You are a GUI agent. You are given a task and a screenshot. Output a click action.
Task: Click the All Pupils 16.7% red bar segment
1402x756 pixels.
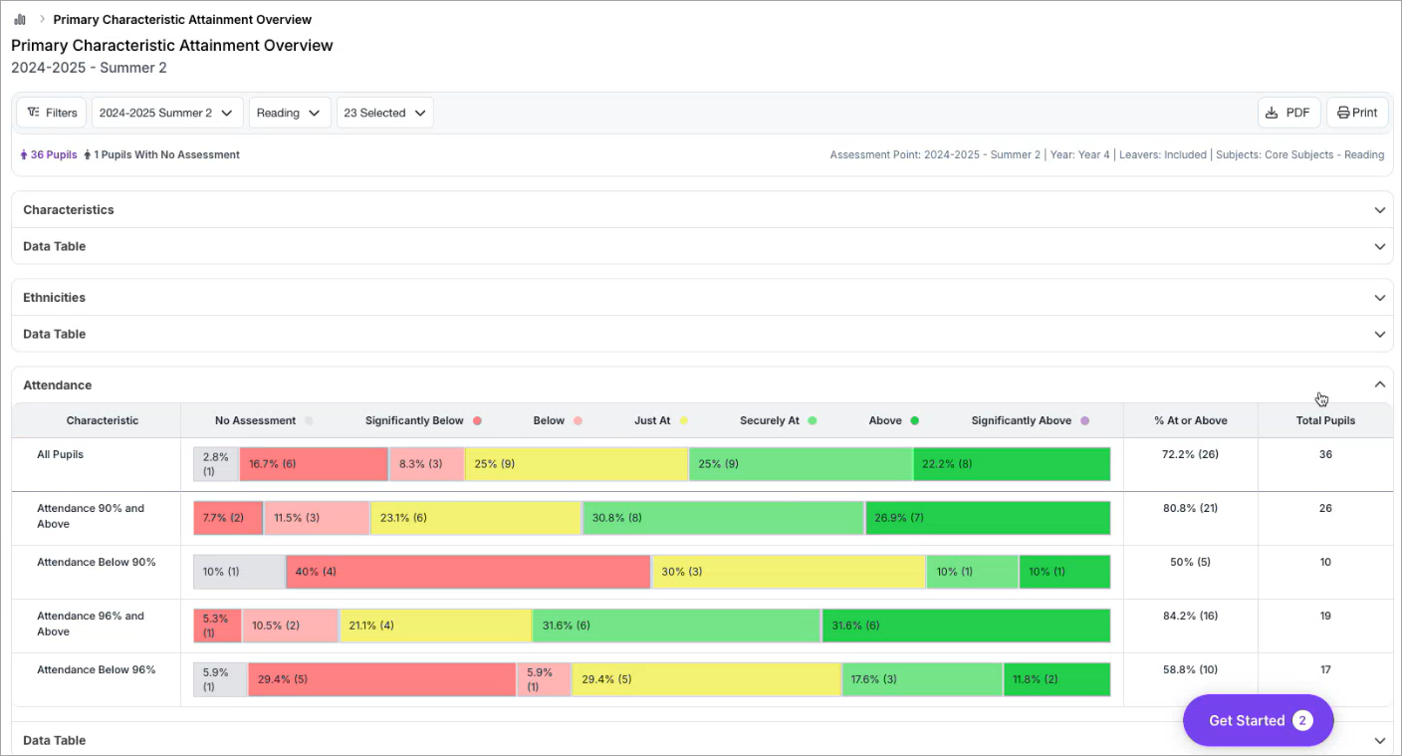click(314, 464)
